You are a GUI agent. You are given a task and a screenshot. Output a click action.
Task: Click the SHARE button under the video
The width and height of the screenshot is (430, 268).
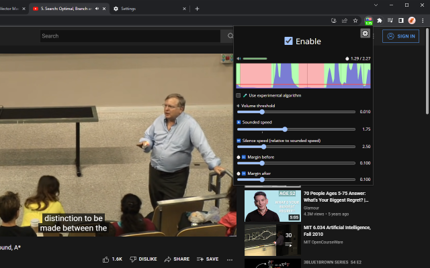coord(177,259)
